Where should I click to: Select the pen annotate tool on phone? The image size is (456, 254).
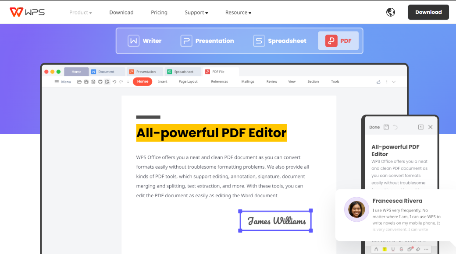[376, 249]
